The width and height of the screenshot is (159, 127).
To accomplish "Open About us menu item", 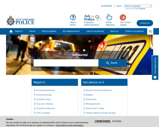I will click(114, 31).
